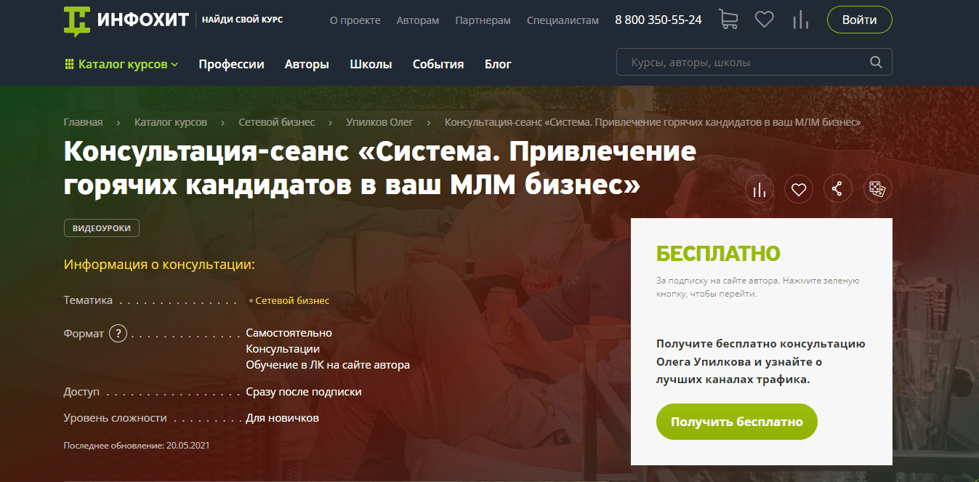
Task: Share this consultation via share icon
Action: 837,190
